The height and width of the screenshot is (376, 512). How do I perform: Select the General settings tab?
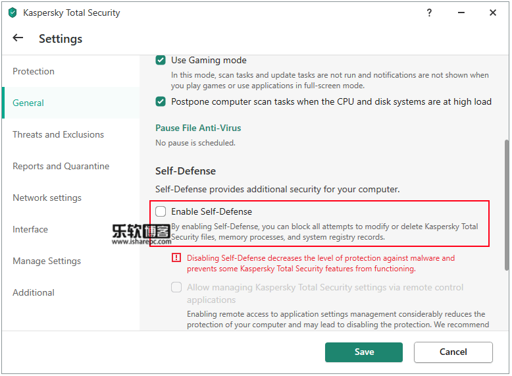tap(28, 103)
